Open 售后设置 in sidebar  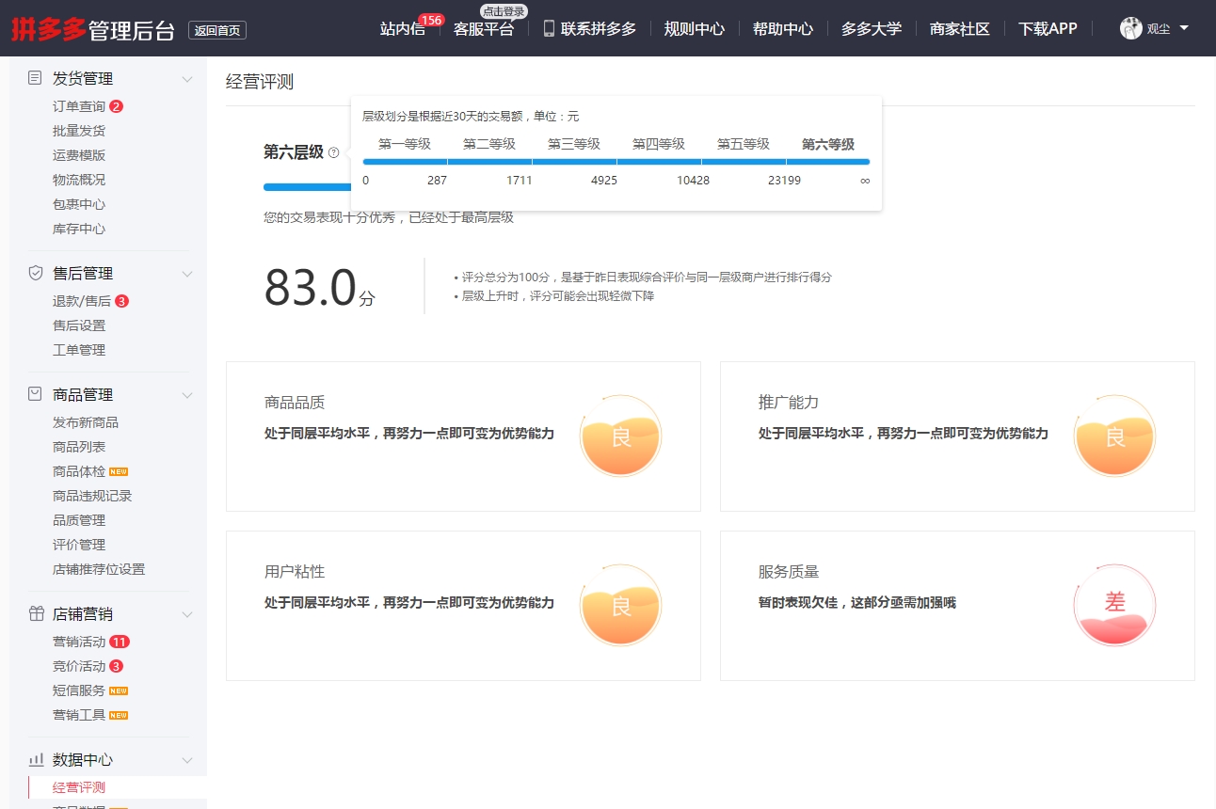tap(79, 325)
